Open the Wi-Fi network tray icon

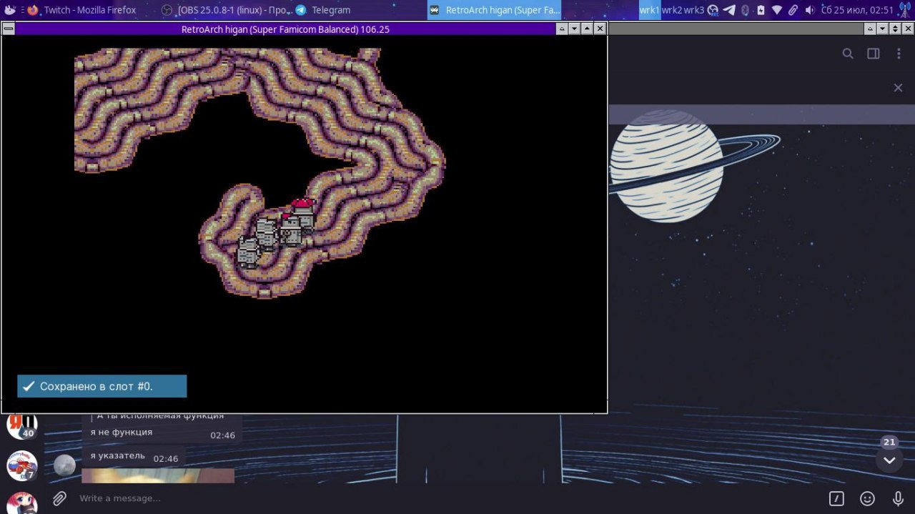777,10
